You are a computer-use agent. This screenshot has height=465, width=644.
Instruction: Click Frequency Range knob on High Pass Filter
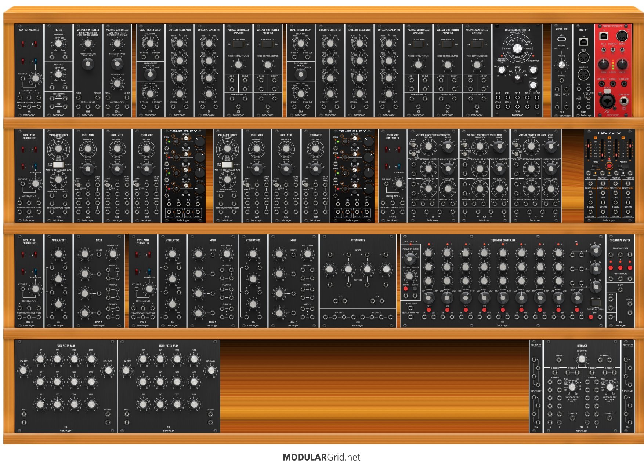click(x=88, y=64)
